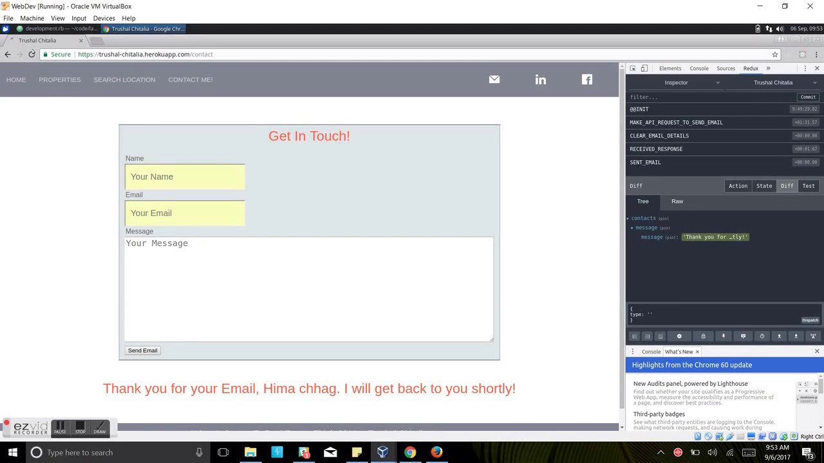Switch to Console DevTools tab

click(x=699, y=68)
